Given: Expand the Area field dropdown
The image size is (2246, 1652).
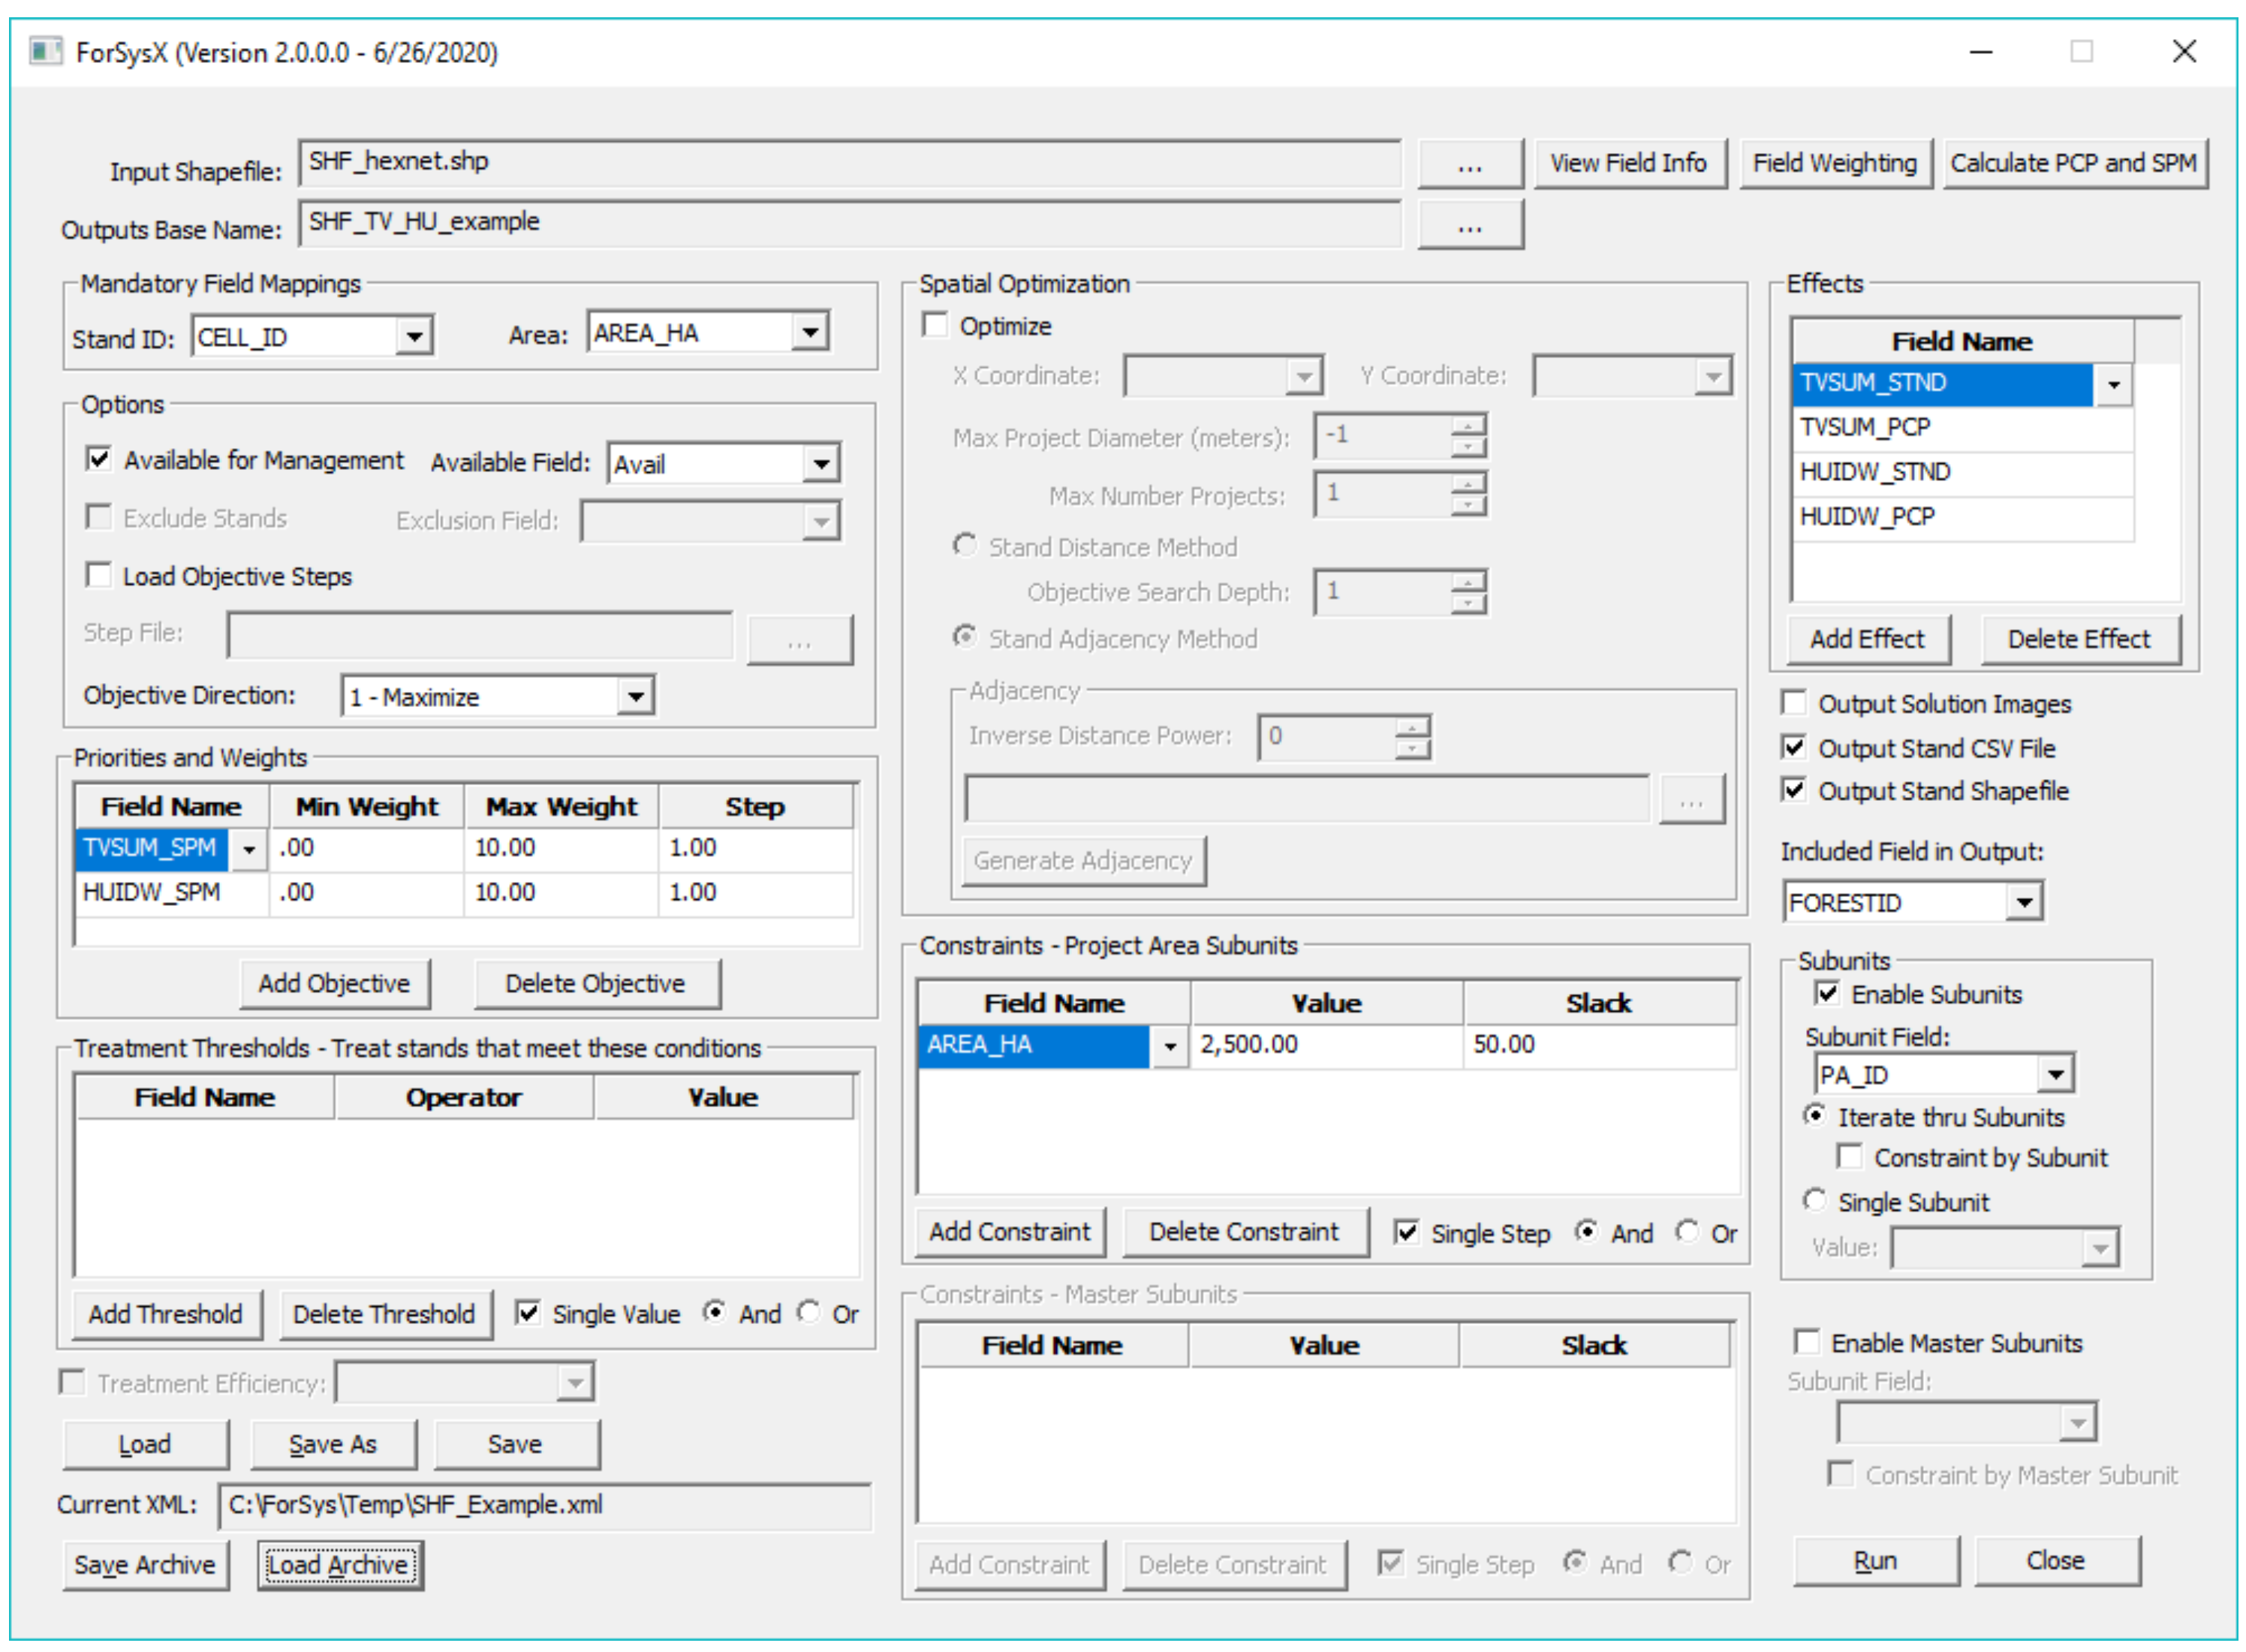Looking at the screenshot, I should coord(809,331).
